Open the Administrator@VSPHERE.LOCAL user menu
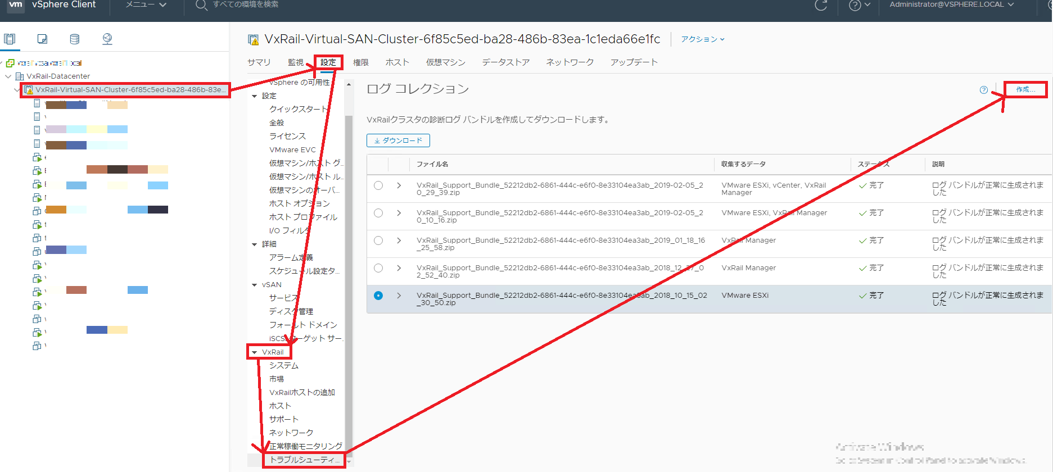The height and width of the screenshot is (472, 1053). coord(952,4)
